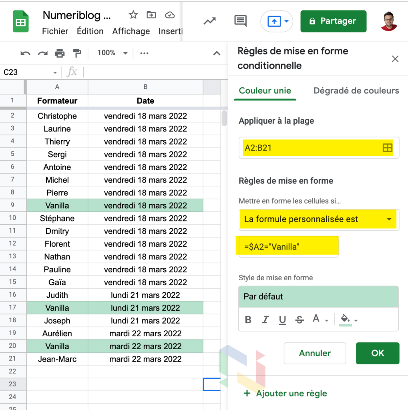Star the Numeriblog document

[133, 15]
